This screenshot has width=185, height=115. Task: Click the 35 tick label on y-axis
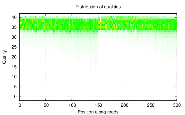[x=14, y=27]
